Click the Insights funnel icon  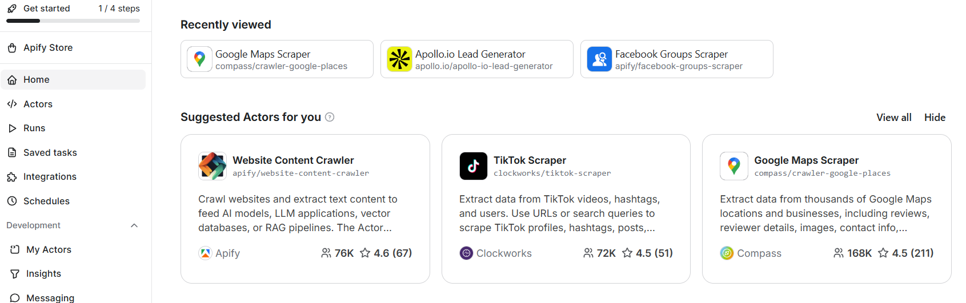[15, 274]
